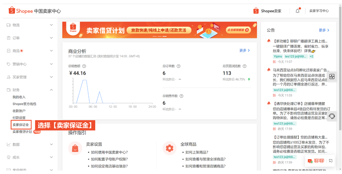Viewport: 342px width, 174px height.
Task: Click help icon next to 总销售件数
Action: (x=181, y=96)
